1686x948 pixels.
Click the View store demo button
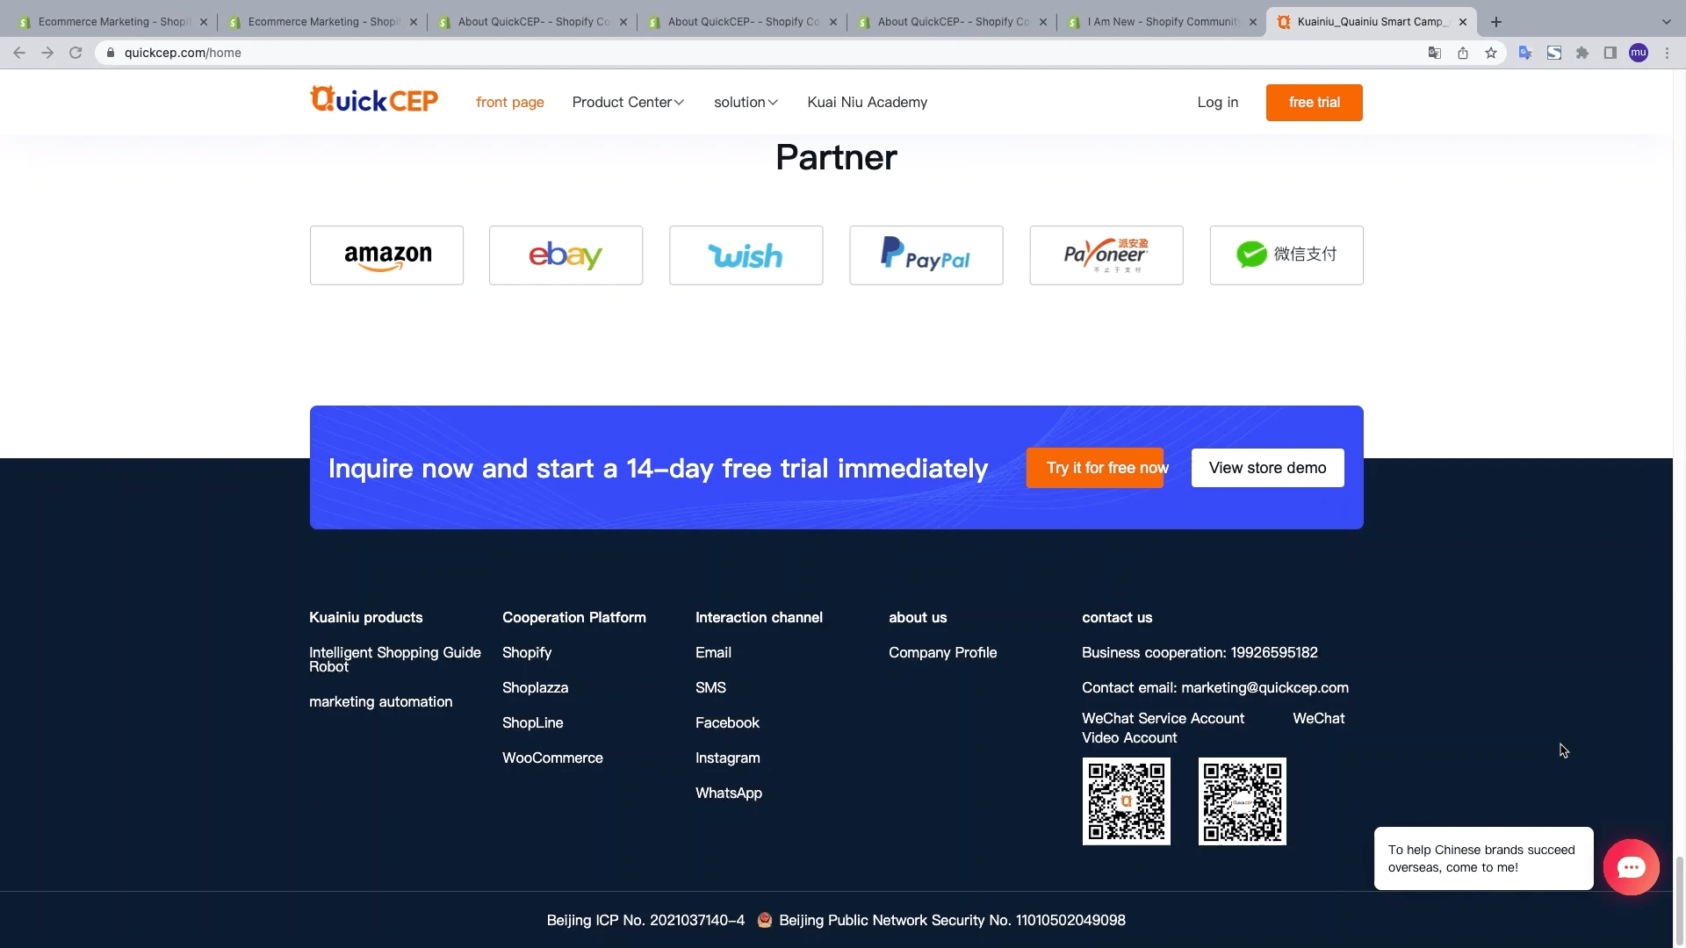coord(1267,468)
